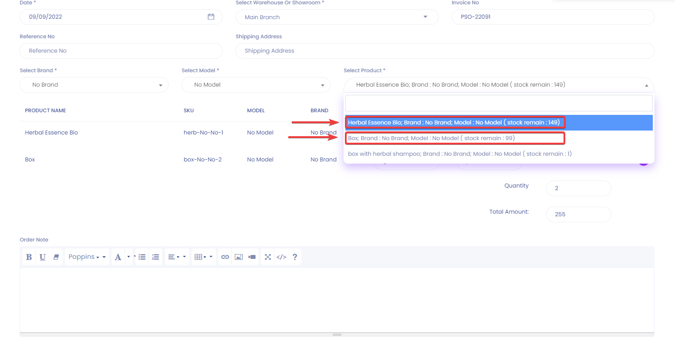Click the SKU box-No-No-2 cell
This screenshot has width=675, height=342.
[x=202, y=160]
